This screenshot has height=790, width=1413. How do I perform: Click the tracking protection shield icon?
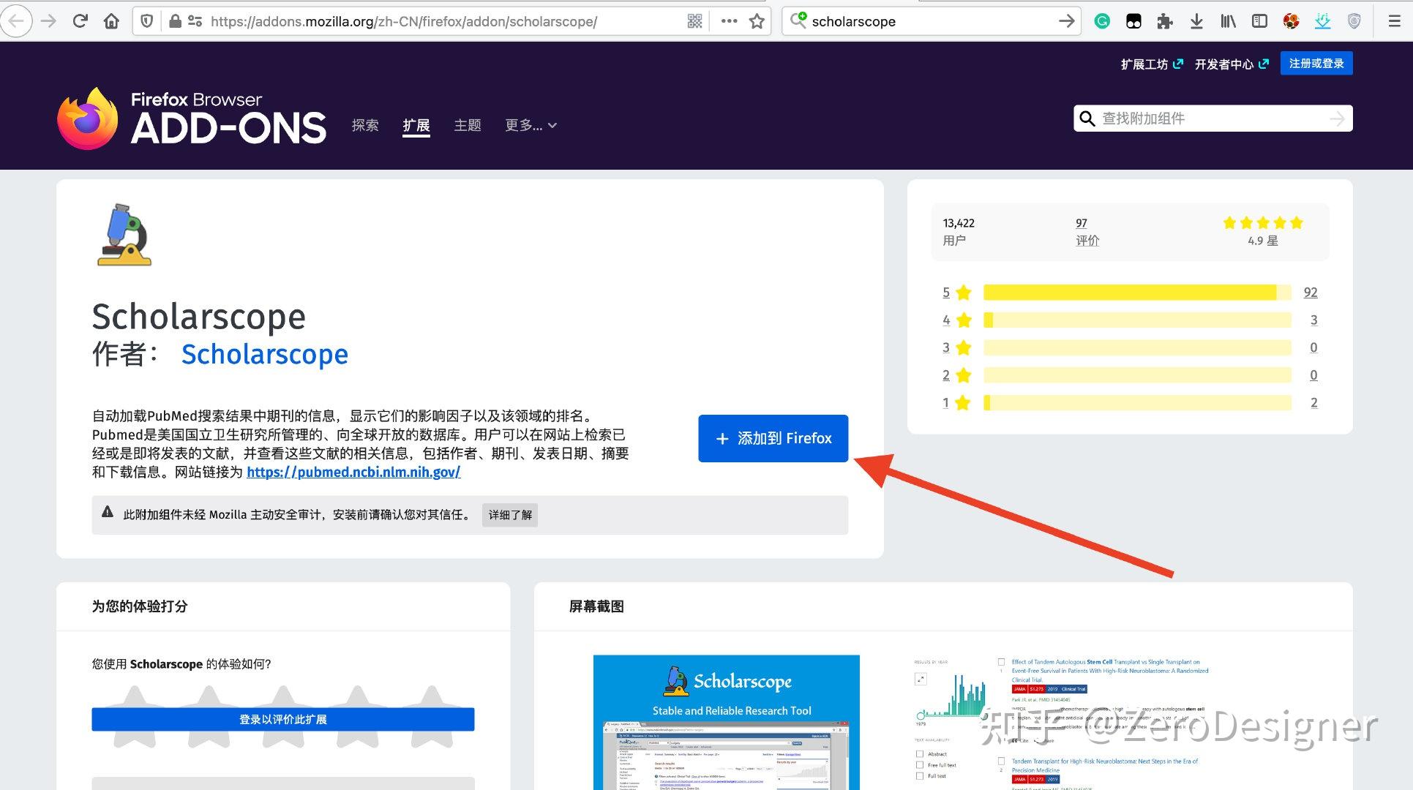click(146, 20)
